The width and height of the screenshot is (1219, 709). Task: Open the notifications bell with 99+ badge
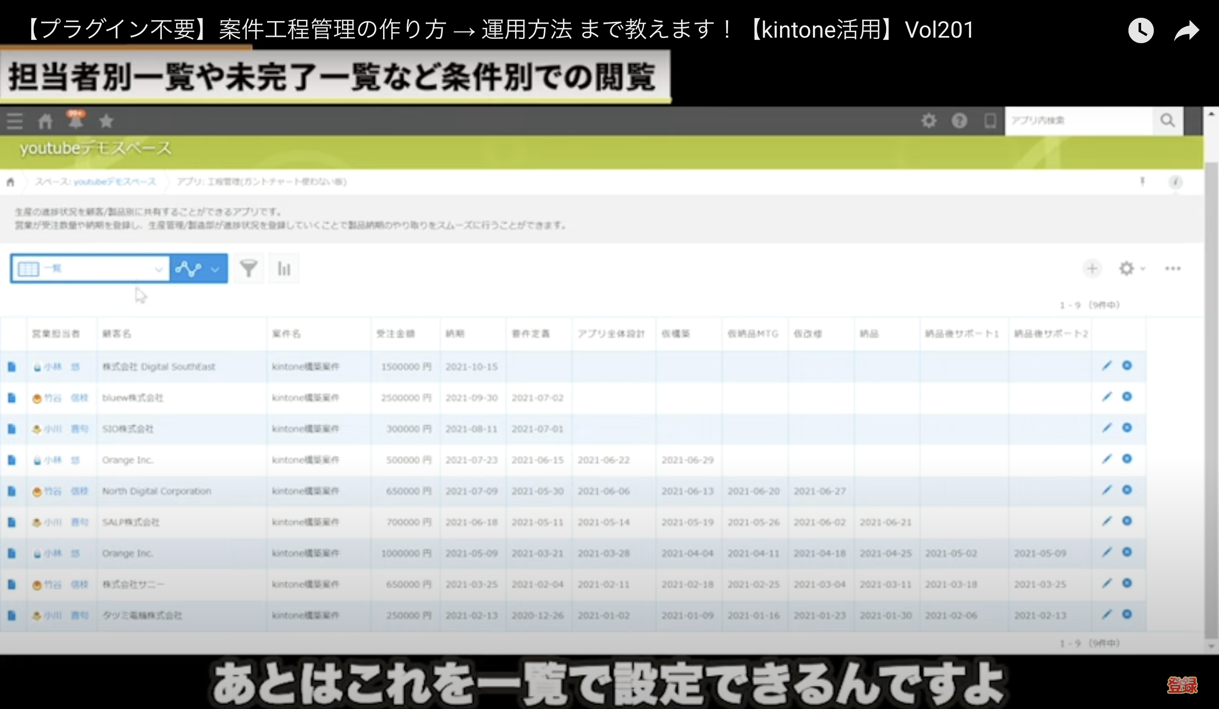[75, 120]
